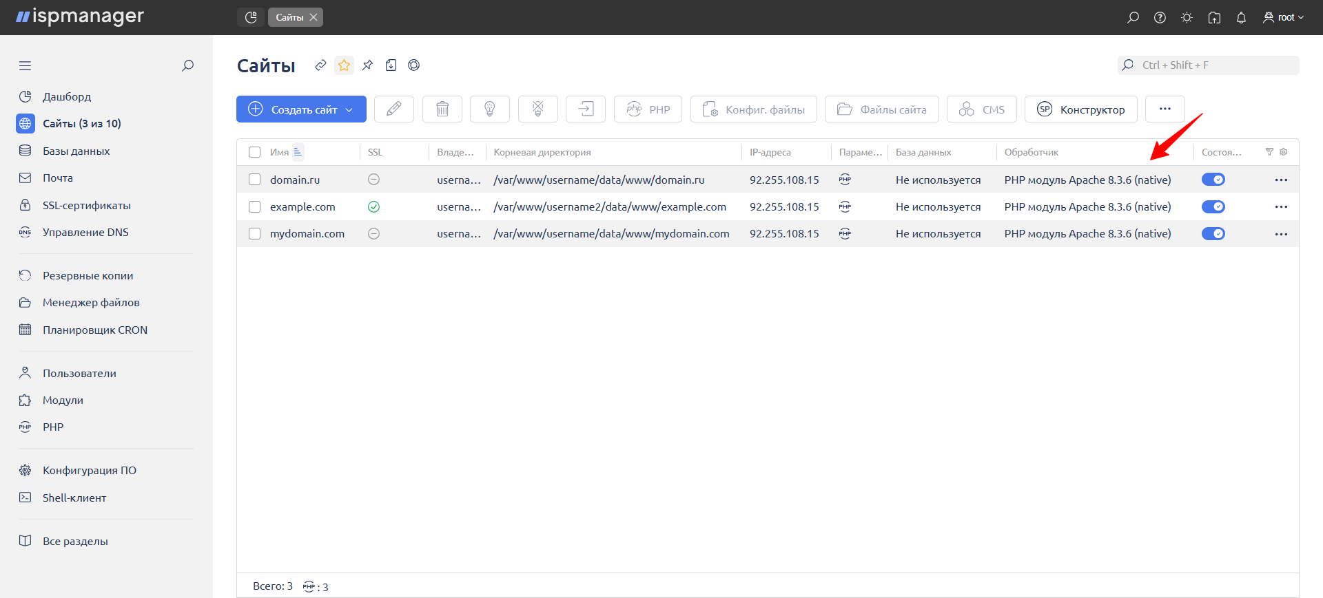Click the Конструктор button

pos(1080,109)
